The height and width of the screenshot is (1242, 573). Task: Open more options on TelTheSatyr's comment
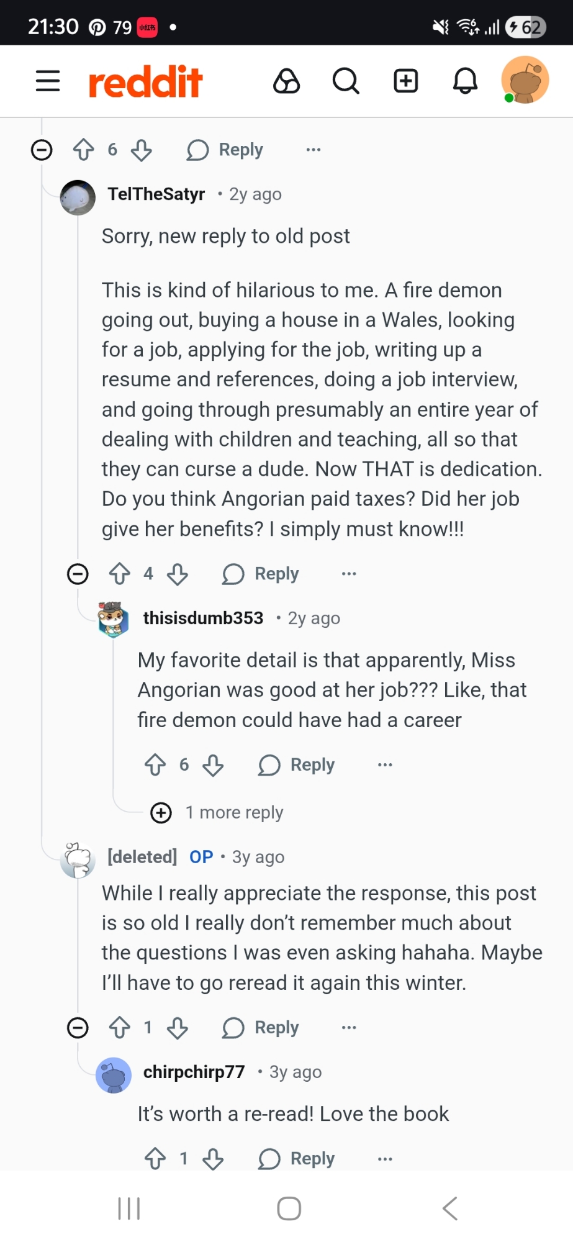(x=349, y=574)
